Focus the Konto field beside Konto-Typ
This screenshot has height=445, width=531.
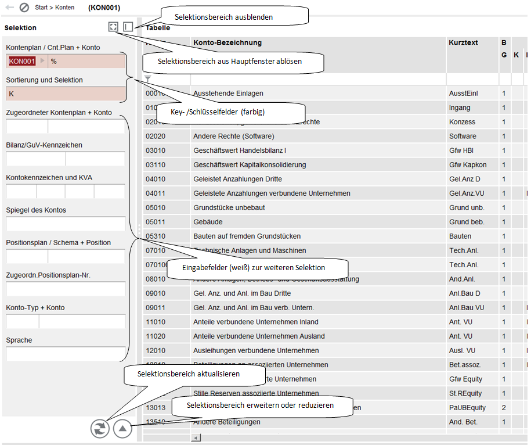tap(82, 322)
